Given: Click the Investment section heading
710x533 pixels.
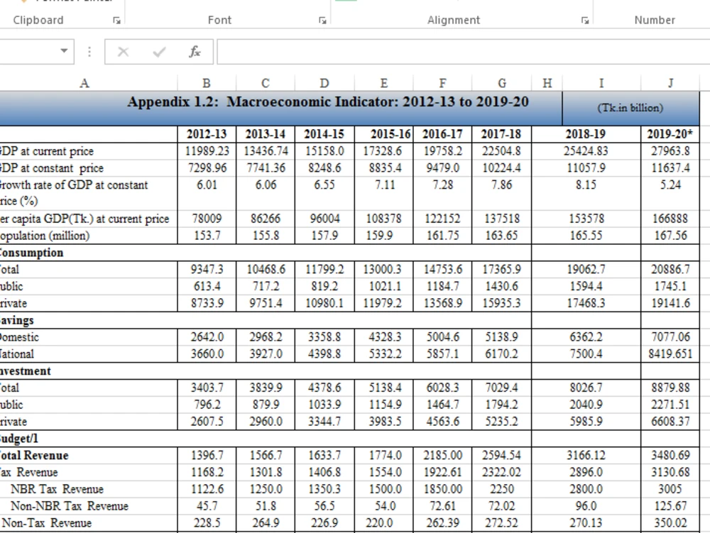Looking at the screenshot, I should coord(25,371).
